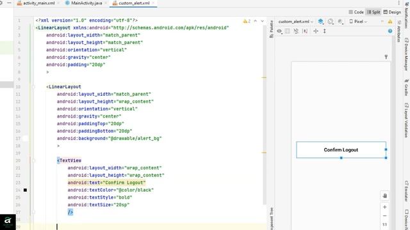Viewport: 410px width, 230px height.
Task: Click the code inspection warnings indicator
Action: click(x=247, y=21)
